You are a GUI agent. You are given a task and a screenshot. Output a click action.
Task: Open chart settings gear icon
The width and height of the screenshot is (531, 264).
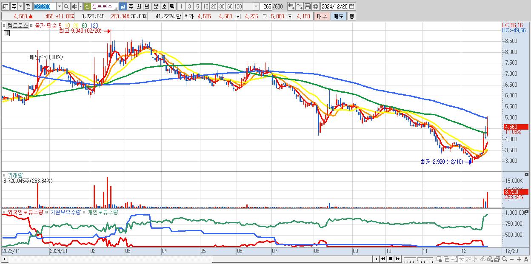[x=315, y=6]
